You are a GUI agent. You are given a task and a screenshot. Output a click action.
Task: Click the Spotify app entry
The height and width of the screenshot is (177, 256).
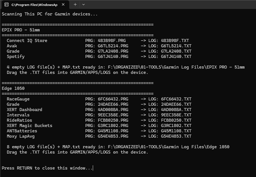tap(16, 57)
